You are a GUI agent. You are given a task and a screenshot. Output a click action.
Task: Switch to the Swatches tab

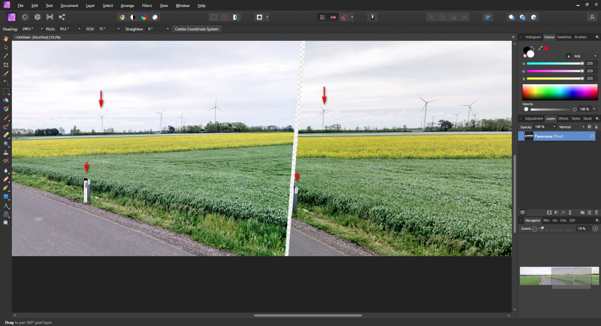(x=564, y=37)
